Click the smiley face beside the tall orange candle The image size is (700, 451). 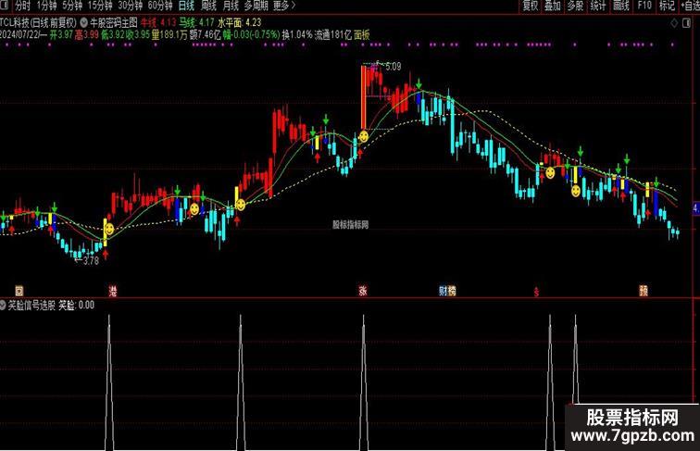click(x=364, y=136)
